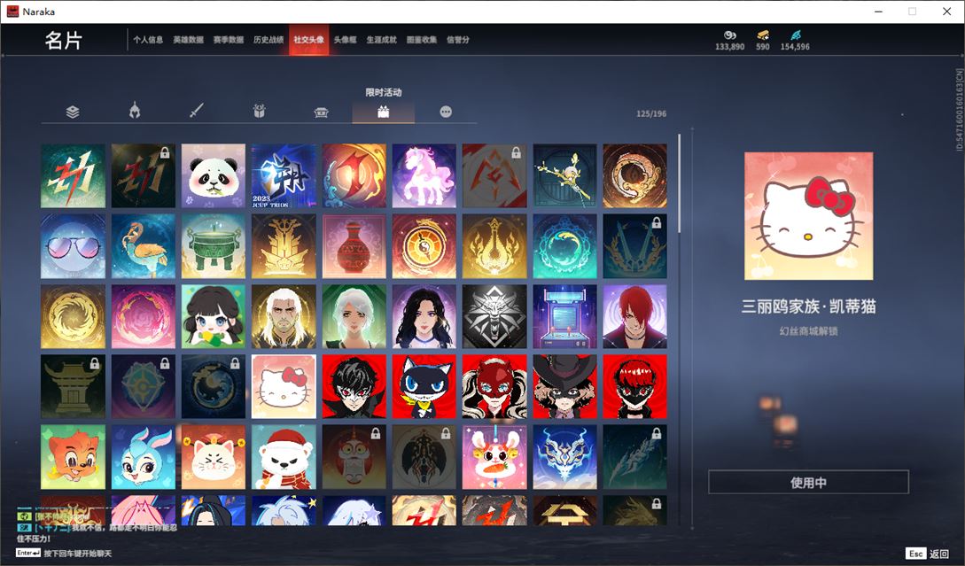965x566 pixels.
Task: View the 信誉分 tab
Action: click(x=458, y=40)
